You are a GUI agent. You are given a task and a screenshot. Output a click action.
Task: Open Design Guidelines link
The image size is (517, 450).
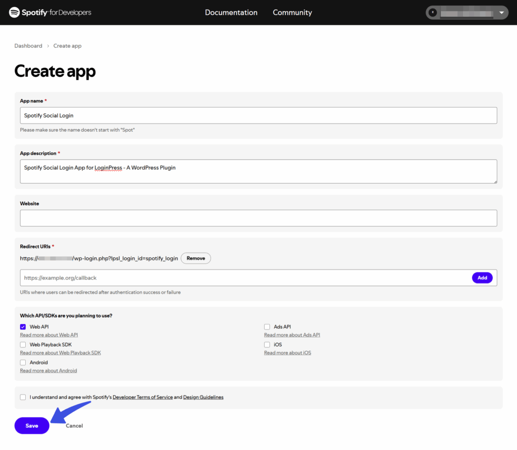203,398
